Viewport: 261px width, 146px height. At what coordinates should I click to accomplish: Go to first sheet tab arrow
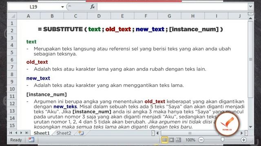[x=11, y=133]
